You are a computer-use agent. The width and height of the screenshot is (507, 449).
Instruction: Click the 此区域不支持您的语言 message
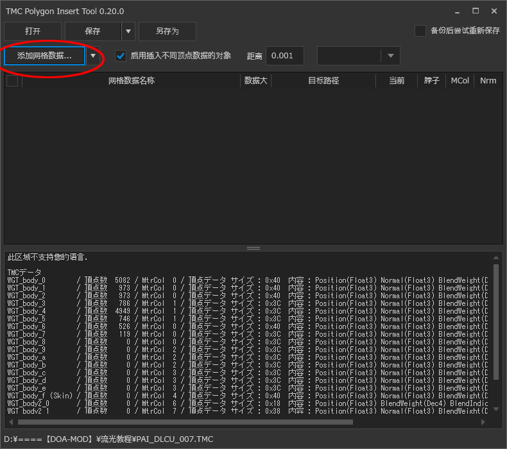click(47, 257)
